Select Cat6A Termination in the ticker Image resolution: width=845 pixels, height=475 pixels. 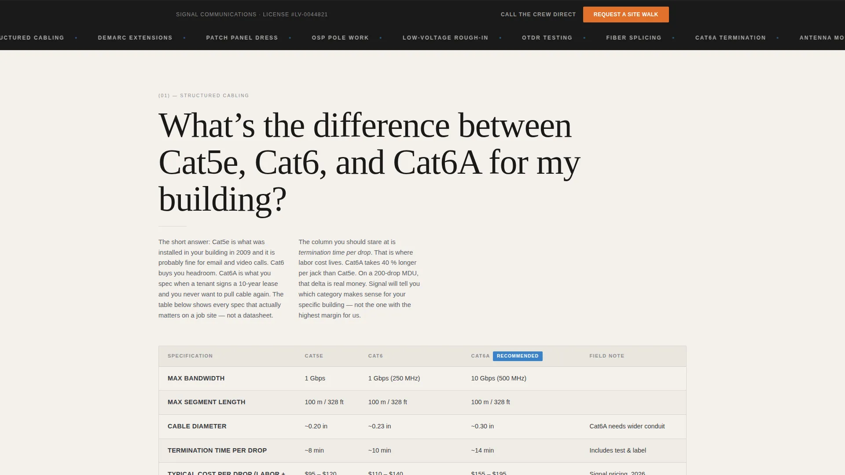pos(730,38)
